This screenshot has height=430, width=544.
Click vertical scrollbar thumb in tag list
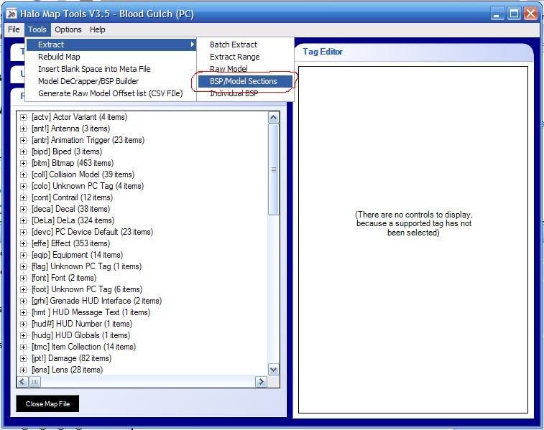pyautogui.click(x=273, y=169)
